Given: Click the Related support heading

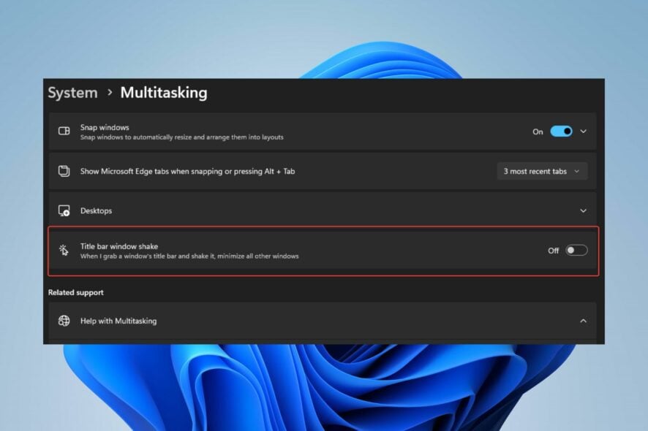Looking at the screenshot, I should (75, 292).
